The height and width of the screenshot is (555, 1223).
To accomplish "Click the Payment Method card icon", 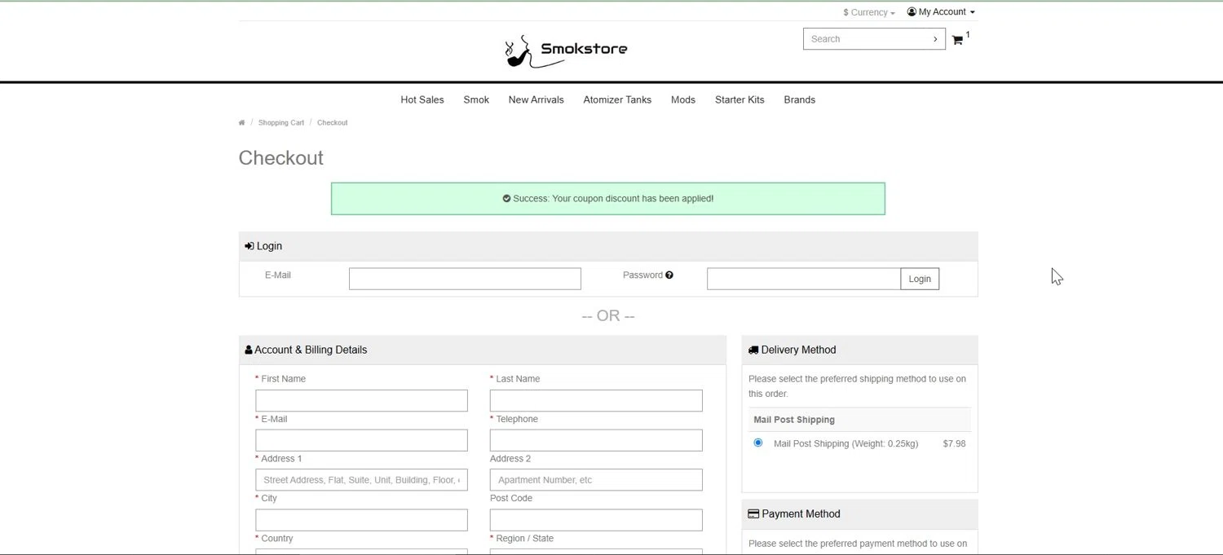I will [x=753, y=514].
